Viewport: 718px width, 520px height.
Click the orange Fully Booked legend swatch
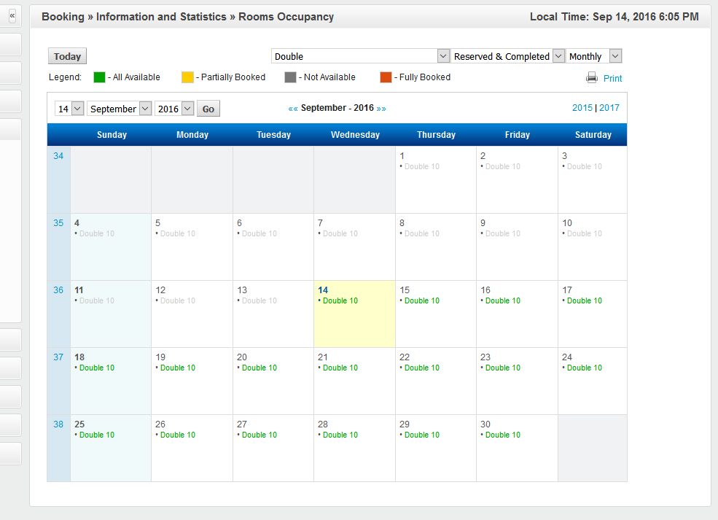pyautogui.click(x=386, y=77)
